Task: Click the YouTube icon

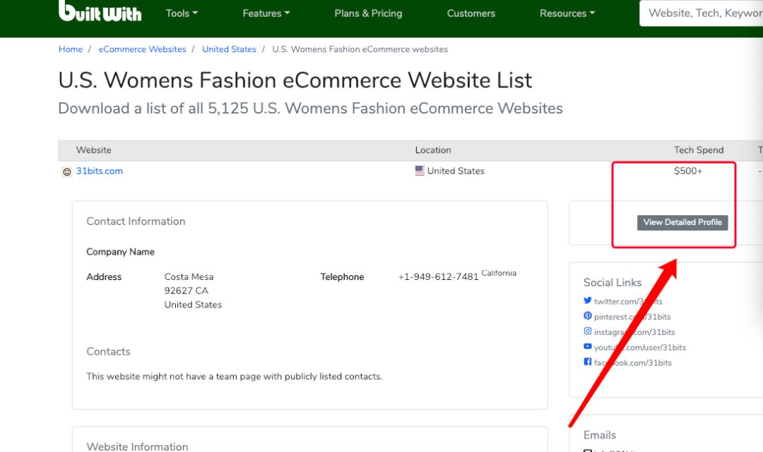Action: (x=587, y=347)
